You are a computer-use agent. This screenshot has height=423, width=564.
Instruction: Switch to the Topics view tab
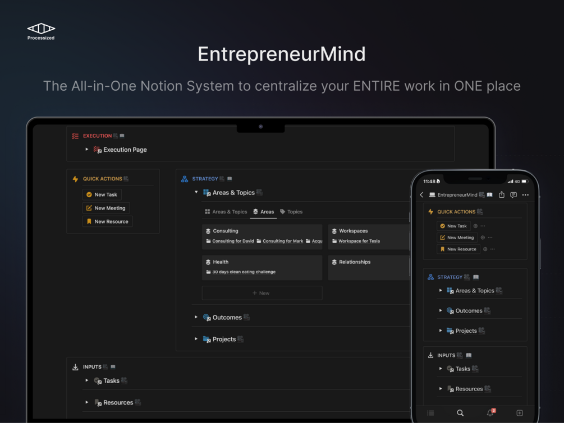point(291,212)
